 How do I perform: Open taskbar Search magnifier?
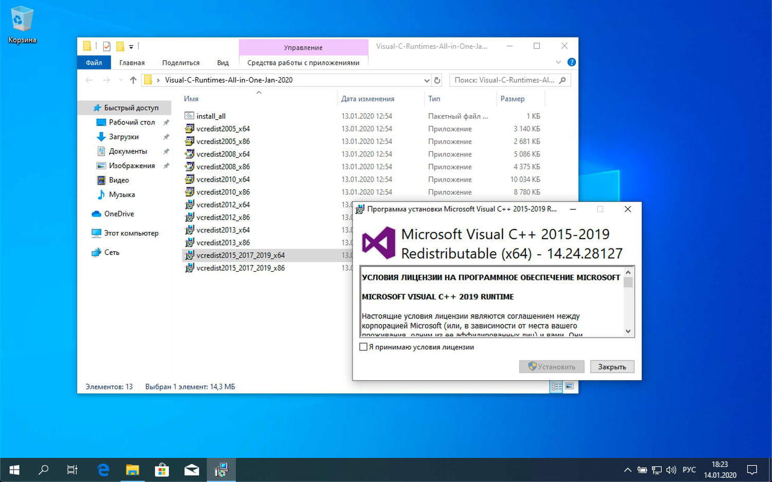(44, 470)
